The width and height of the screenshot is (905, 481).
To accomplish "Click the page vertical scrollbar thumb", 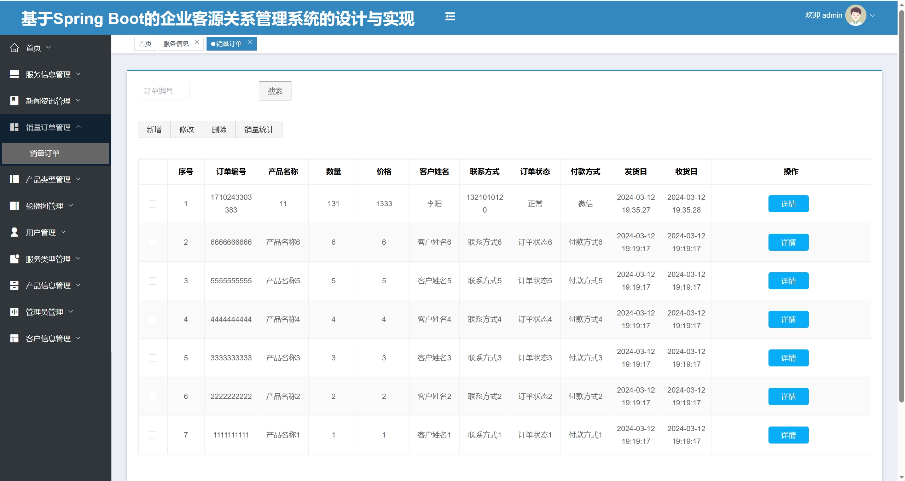I will 901,207.
